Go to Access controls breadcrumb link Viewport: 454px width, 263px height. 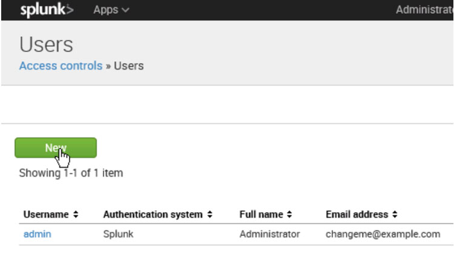point(61,66)
